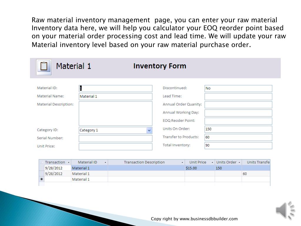Expand the Transaction column filter arrow
The width and height of the screenshot is (301, 226).
(68, 162)
